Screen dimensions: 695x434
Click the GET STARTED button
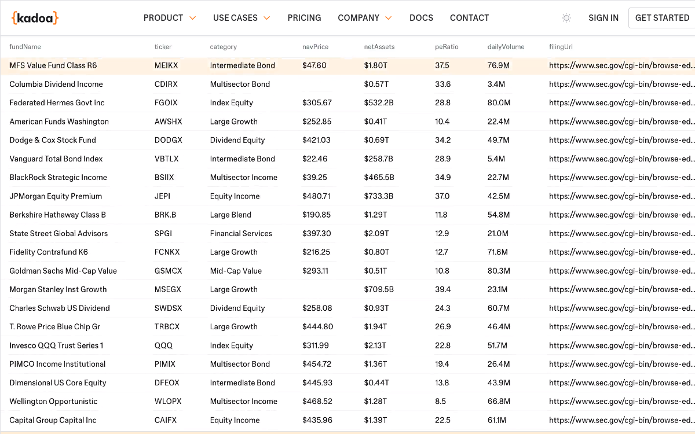tap(662, 18)
